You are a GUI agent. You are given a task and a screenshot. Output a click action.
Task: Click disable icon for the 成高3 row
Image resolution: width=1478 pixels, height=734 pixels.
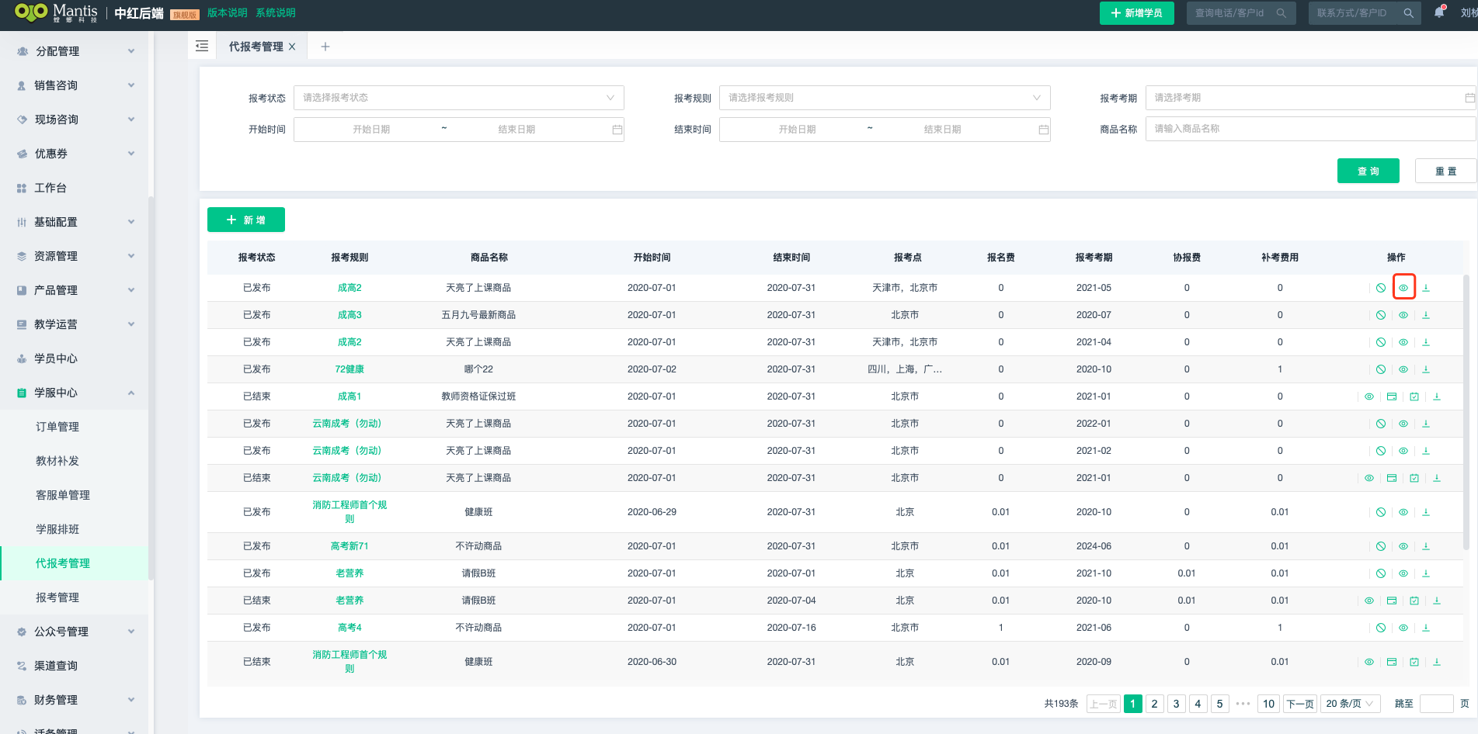click(1381, 315)
